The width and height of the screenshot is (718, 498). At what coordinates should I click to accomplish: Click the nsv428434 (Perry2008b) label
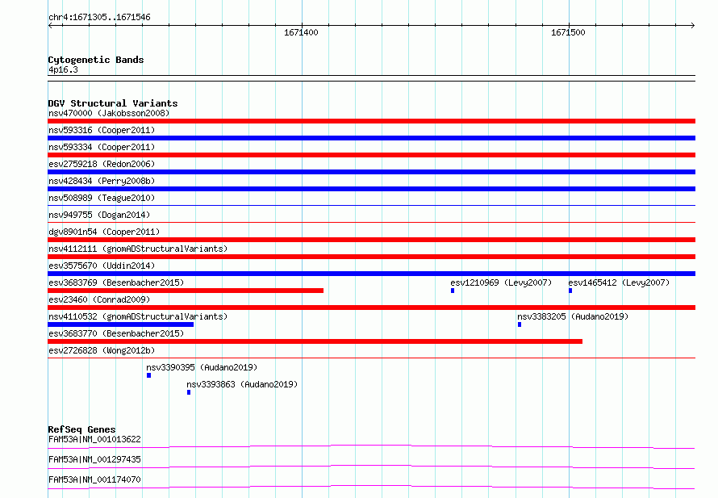102,181
